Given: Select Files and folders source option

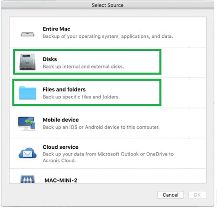Looking at the screenshot, I should tap(108, 93).
